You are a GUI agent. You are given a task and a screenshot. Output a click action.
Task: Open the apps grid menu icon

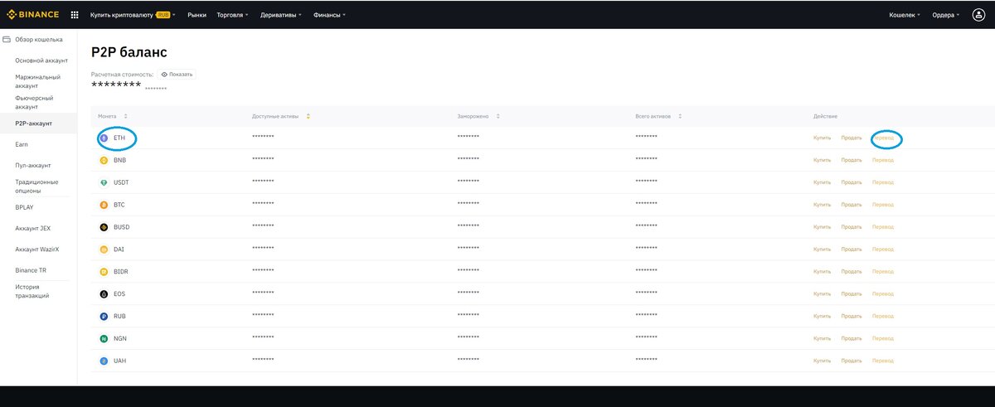click(x=75, y=15)
